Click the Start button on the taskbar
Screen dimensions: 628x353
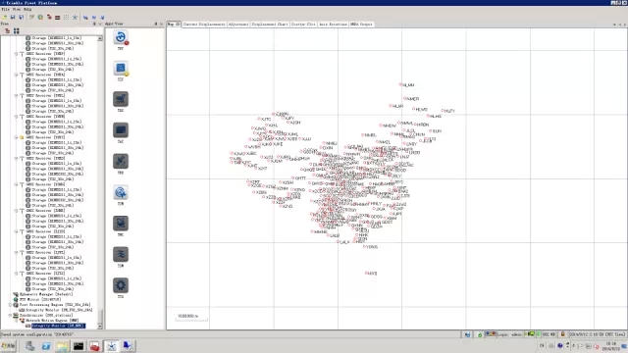tap(8, 346)
